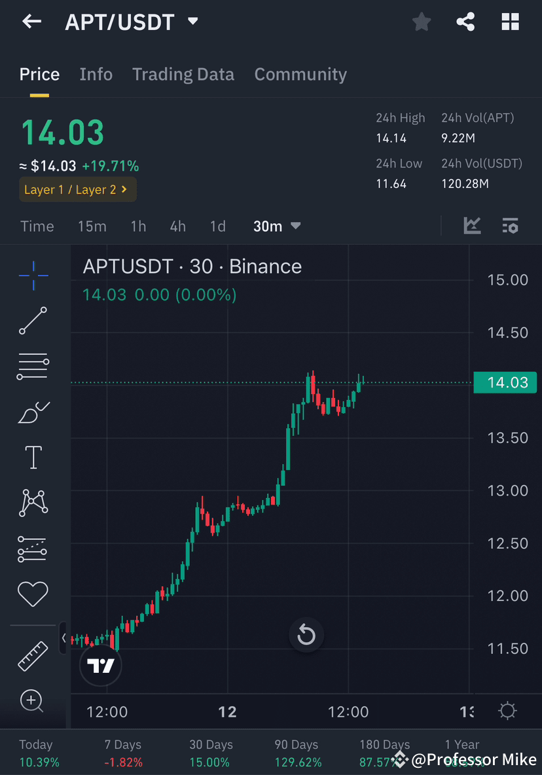Open favorite drawing tools via heart icon
Screen dimensions: 542x775
coord(33,594)
